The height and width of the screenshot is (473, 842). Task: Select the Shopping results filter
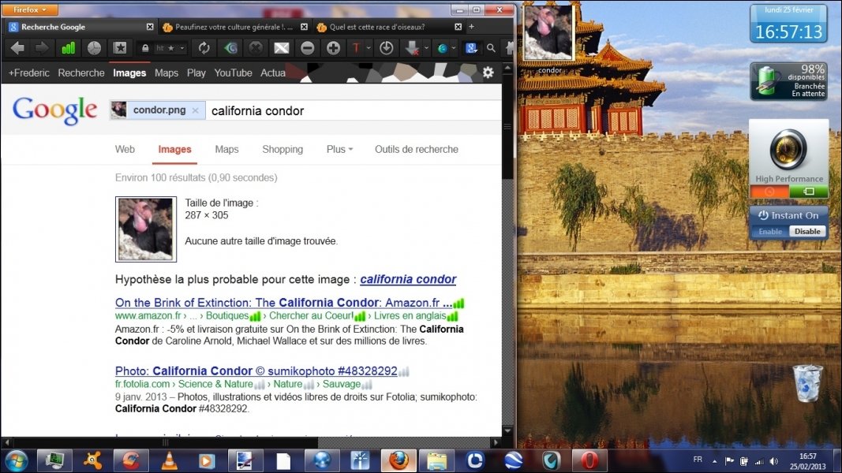(283, 149)
